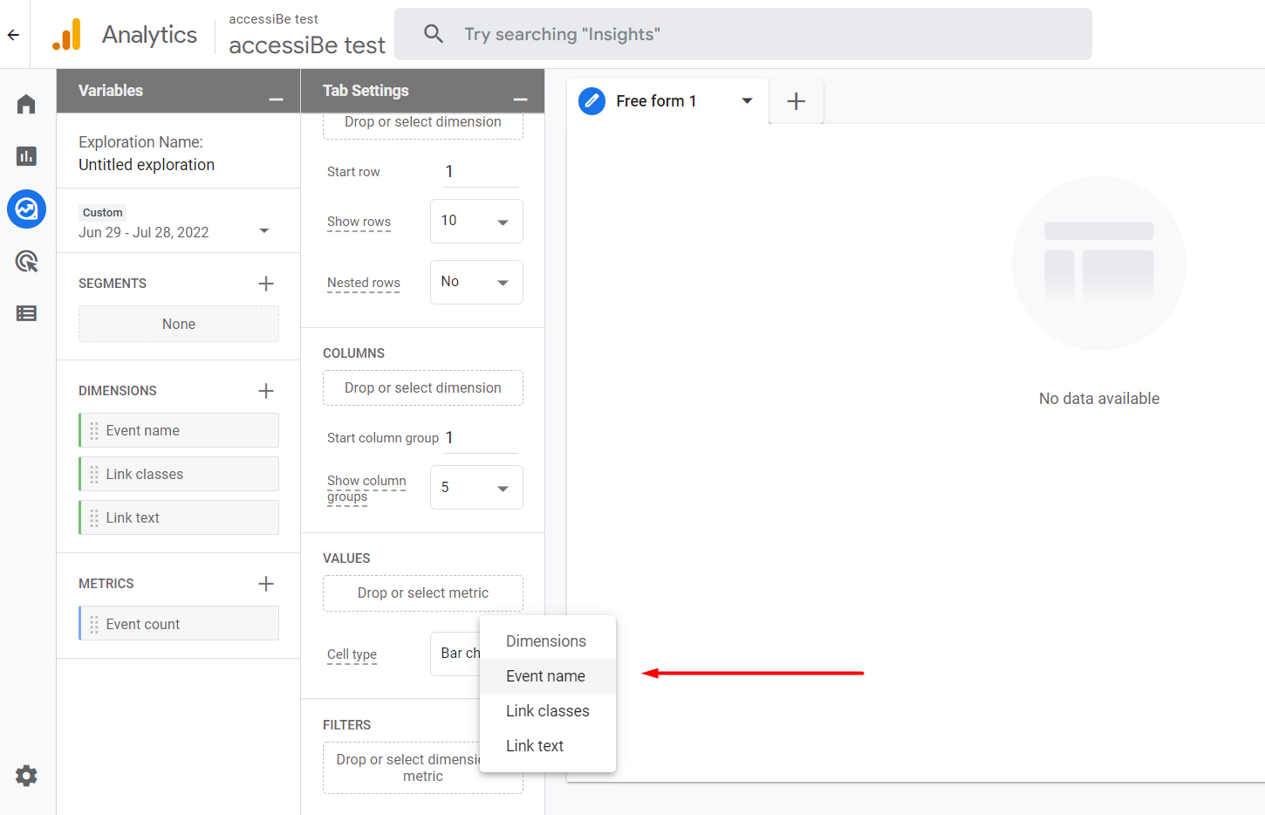Click the Drop or select metric box
Image resolution: width=1265 pixels, height=815 pixels.
(x=423, y=593)
